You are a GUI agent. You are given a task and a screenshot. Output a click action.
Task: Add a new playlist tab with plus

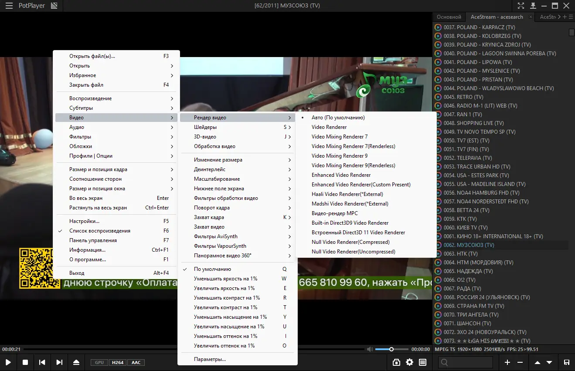pos(565,17)
